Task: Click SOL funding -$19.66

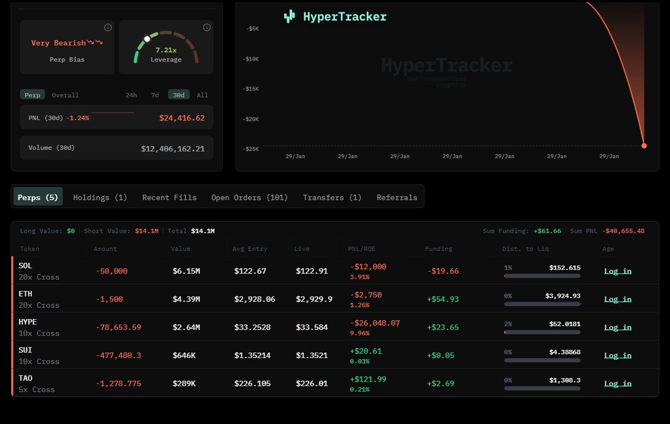Action: (x=443, y=271)
